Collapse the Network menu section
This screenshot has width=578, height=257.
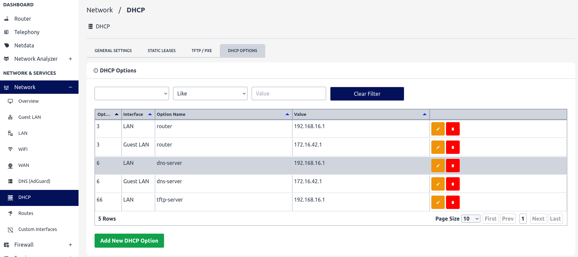(70, 87)
